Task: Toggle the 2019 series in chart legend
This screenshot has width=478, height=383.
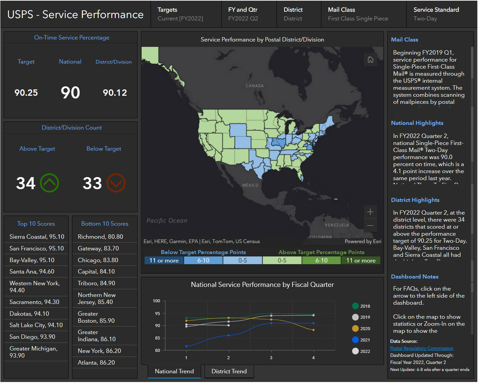Action: click(361, 317)
